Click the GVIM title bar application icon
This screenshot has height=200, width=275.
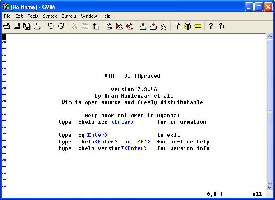[x=6, y=7]
